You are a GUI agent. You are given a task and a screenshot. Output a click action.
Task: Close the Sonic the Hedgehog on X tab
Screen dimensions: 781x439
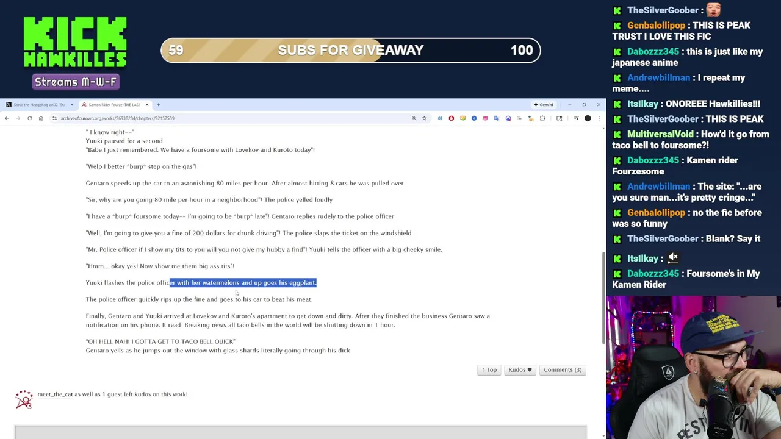coord(71,105)
